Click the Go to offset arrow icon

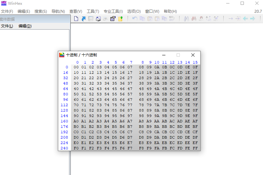(x=231, y=19)
